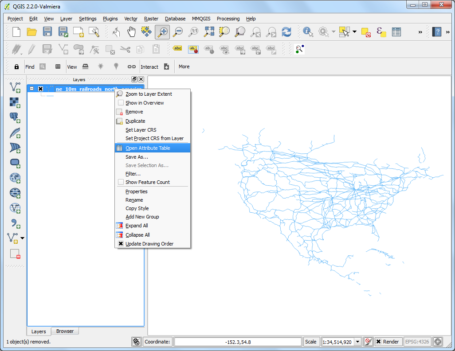The height and width of the screenshot is (351, 455).
Task: Add SpatiaLite Layer feather icon
Action: (15, 133)
